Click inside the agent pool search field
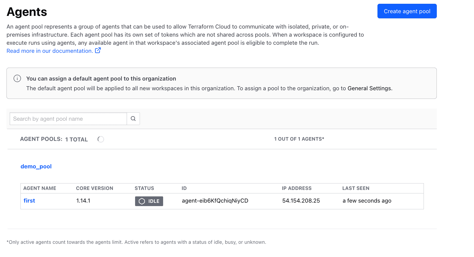 (67, 119)
